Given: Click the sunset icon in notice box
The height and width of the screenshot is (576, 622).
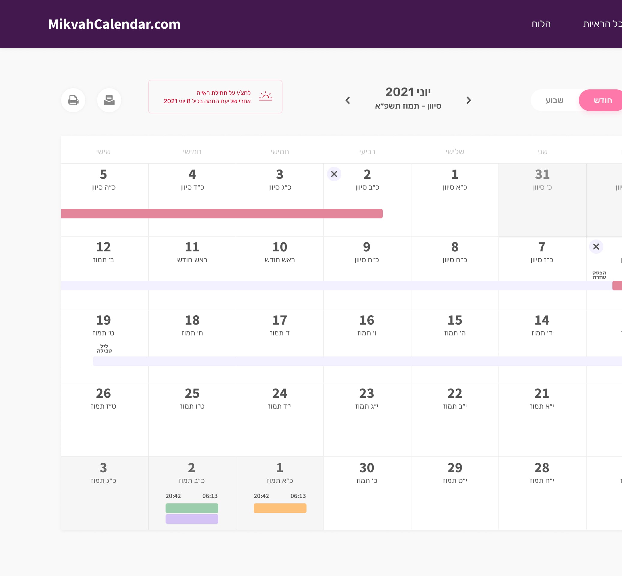Looking at the screenshot, I should [265, 96].
